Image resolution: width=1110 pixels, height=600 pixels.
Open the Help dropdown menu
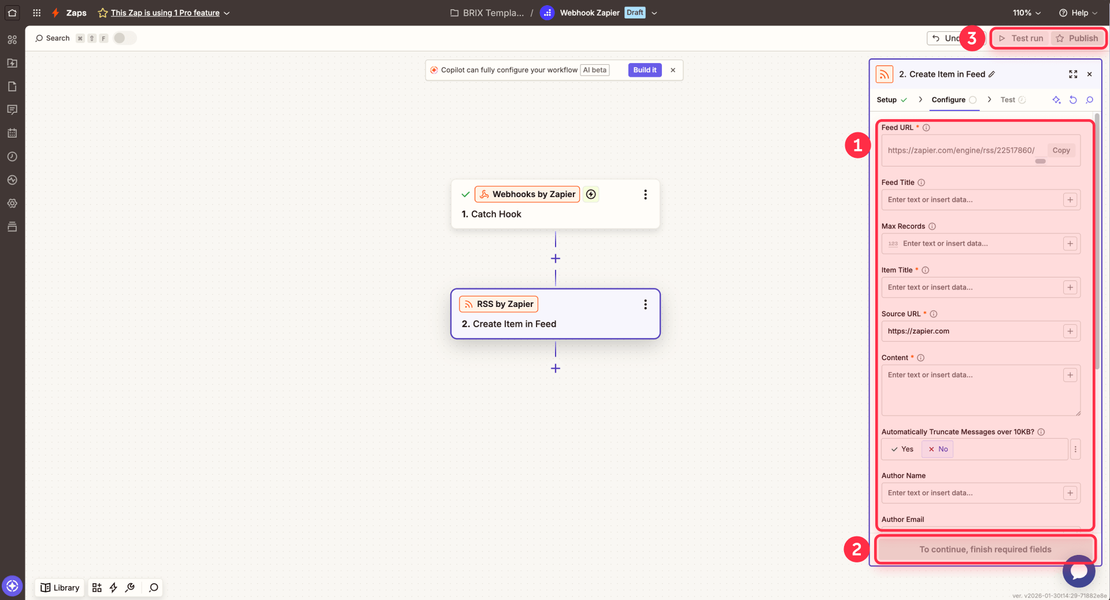(x=1078, y=13)
